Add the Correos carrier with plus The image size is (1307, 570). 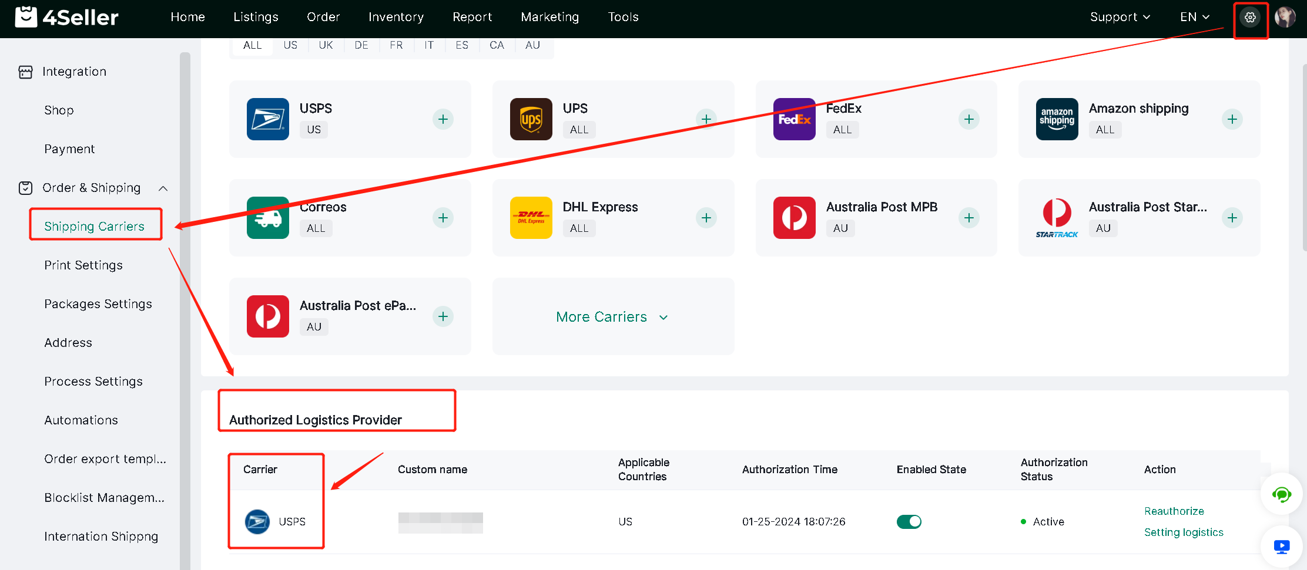443,218
